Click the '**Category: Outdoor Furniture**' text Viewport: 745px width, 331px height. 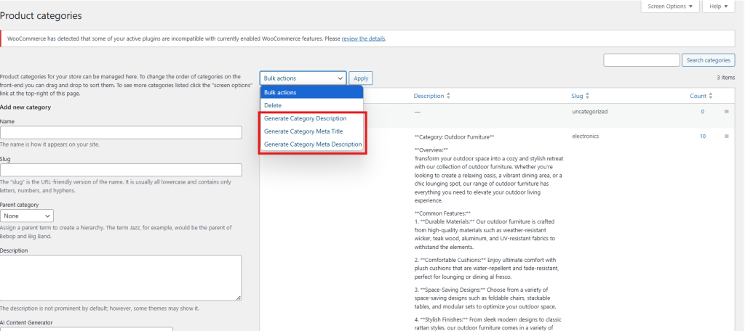[455, 137]
